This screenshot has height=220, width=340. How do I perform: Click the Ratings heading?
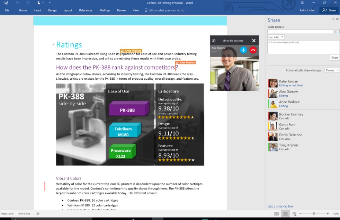[x=69, y=45]
